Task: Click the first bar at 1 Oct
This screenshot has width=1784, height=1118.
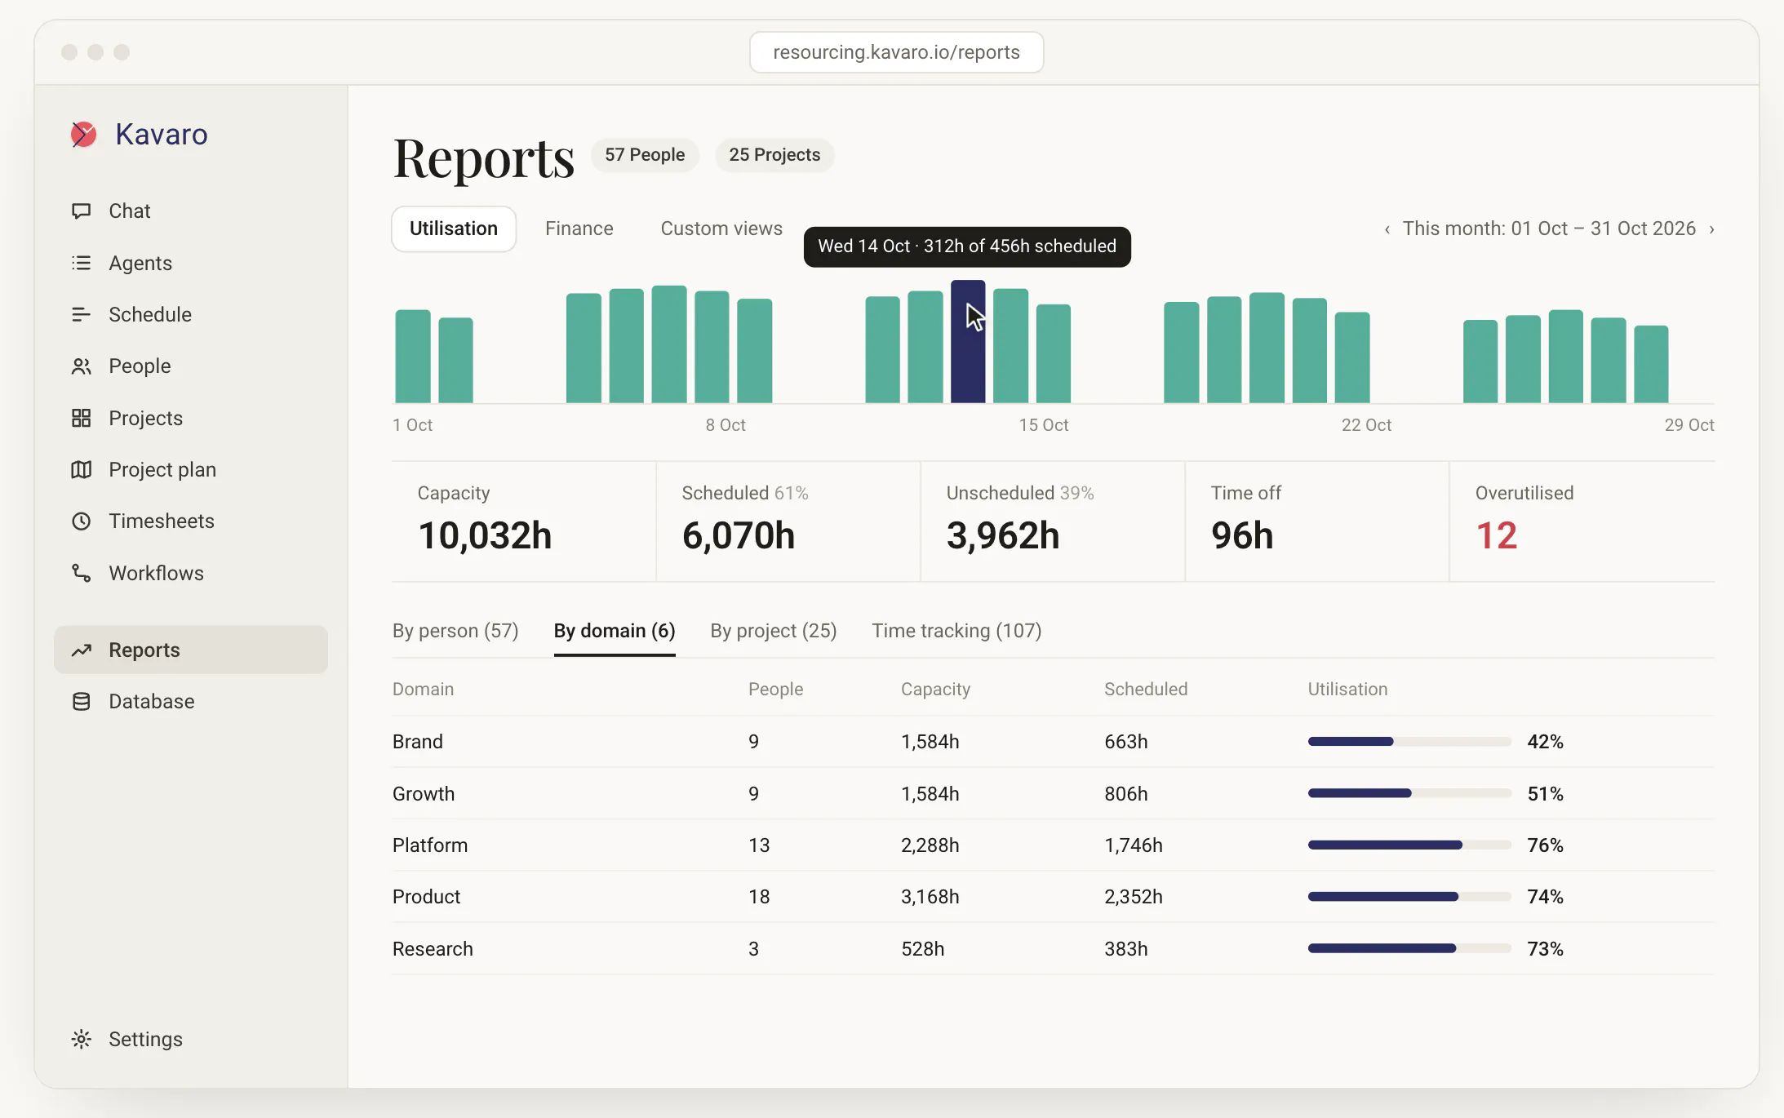Action: pos(413,357)
